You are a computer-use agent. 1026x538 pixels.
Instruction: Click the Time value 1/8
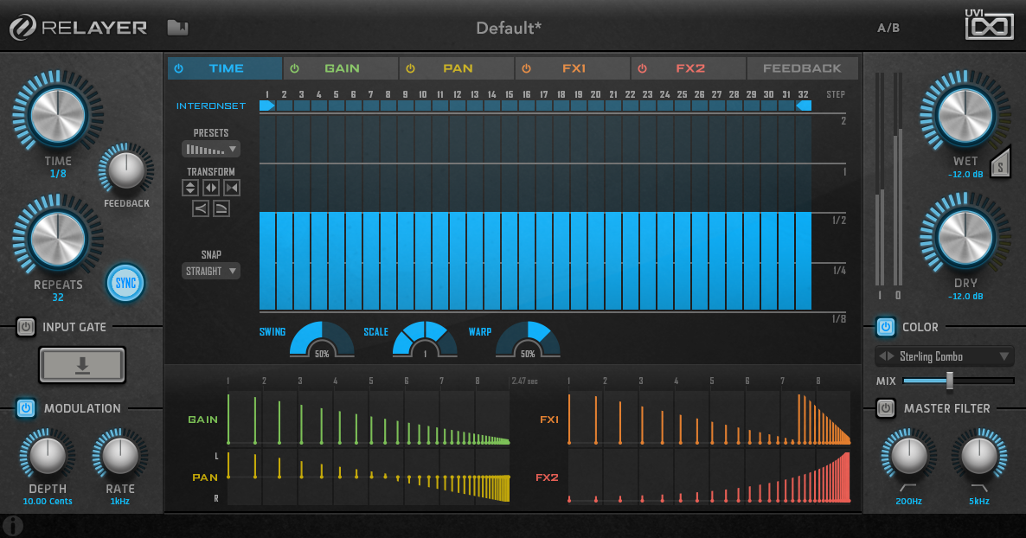[x=58, y=174]
